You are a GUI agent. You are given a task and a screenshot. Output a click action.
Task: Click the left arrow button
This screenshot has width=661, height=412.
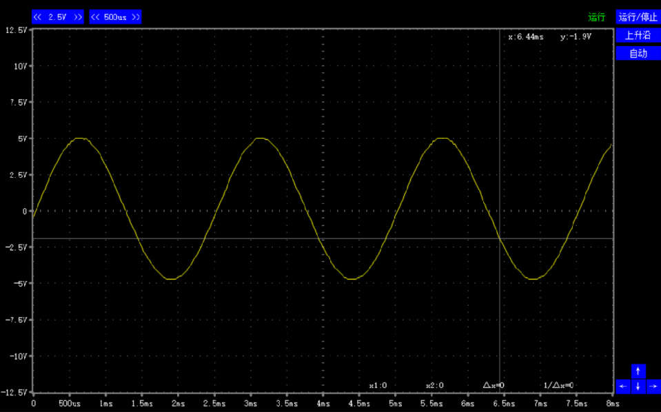click(623, 387)
